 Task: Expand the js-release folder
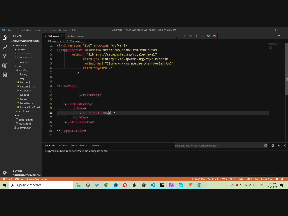click(x=23, y=111)
